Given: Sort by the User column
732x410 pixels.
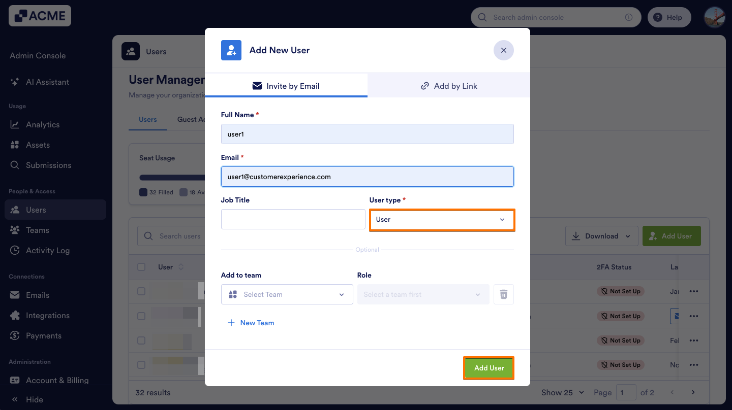Looking at the screenshot, I should point(171,267).
